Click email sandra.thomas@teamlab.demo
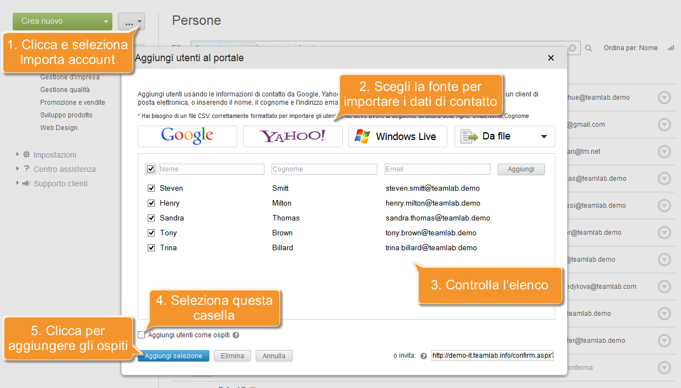 click(x=438, y=218)
